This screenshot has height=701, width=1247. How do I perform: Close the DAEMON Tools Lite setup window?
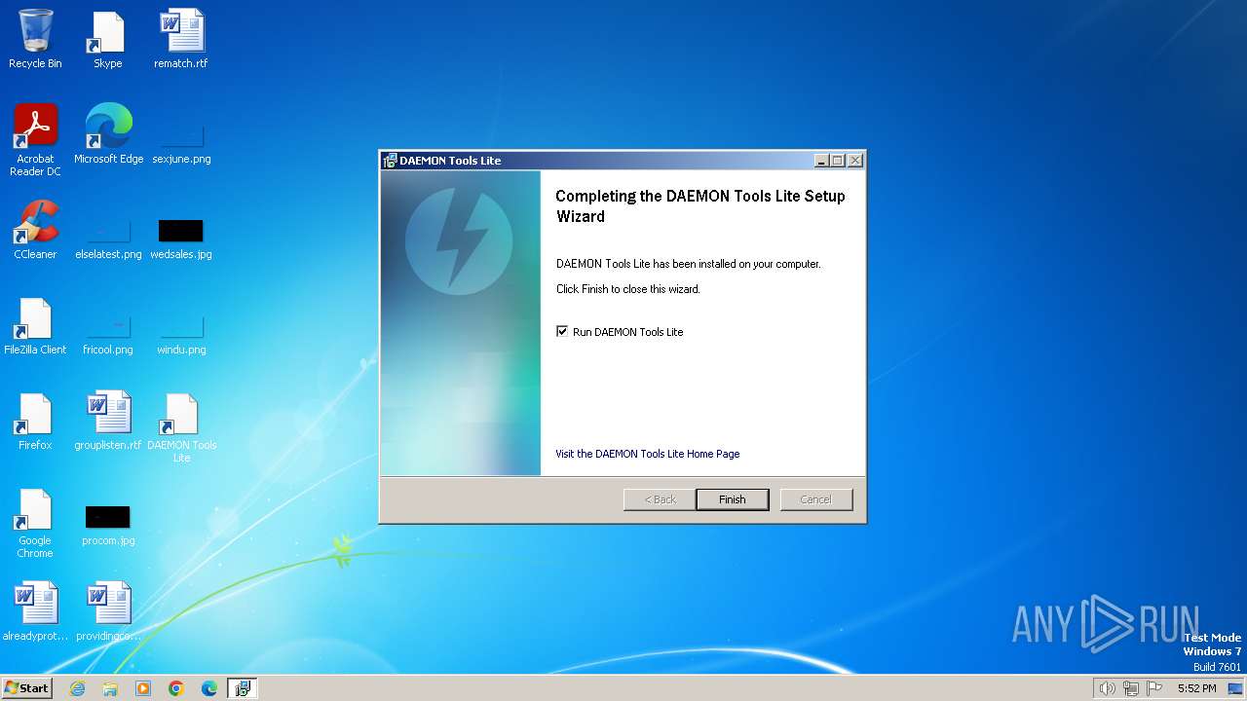(x=855, y=161)
